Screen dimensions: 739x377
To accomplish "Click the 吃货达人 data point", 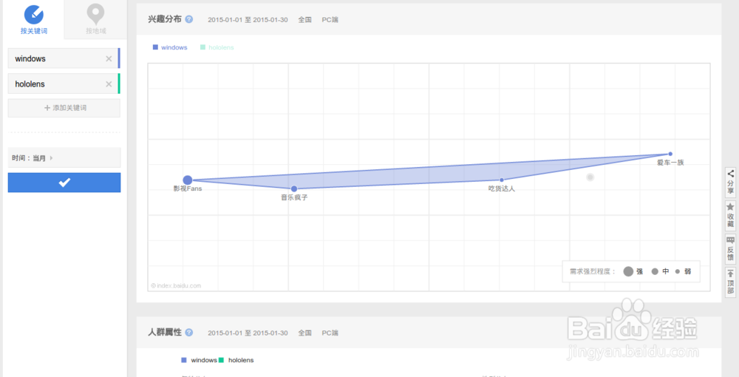I will coord(502,180).
